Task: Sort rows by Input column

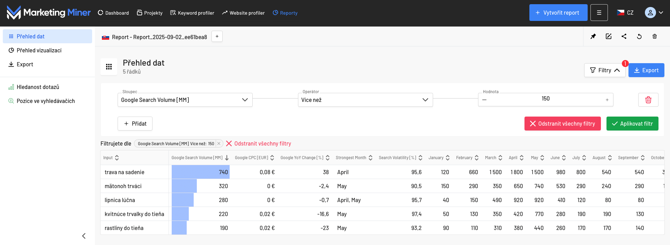Action: coord(117,158)
